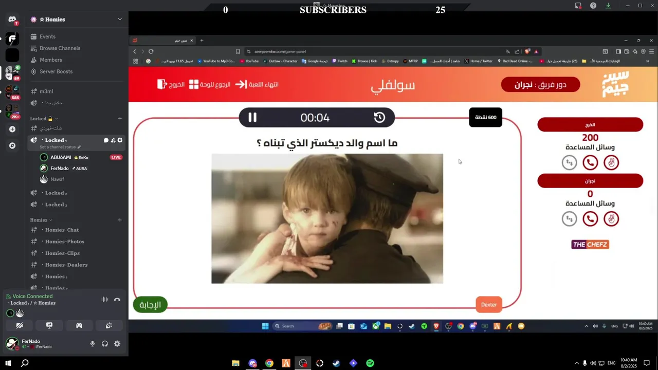The height and width of the screenshot is (370, 658).
Task: Reveal the answer with the green الإجابة button
Action: (150, 305)
